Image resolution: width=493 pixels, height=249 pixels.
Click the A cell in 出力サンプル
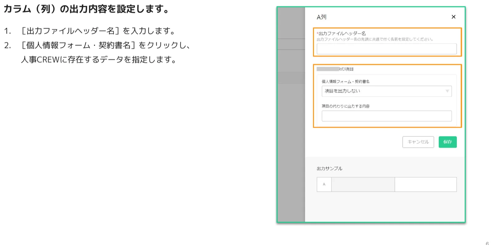(324, 184)
